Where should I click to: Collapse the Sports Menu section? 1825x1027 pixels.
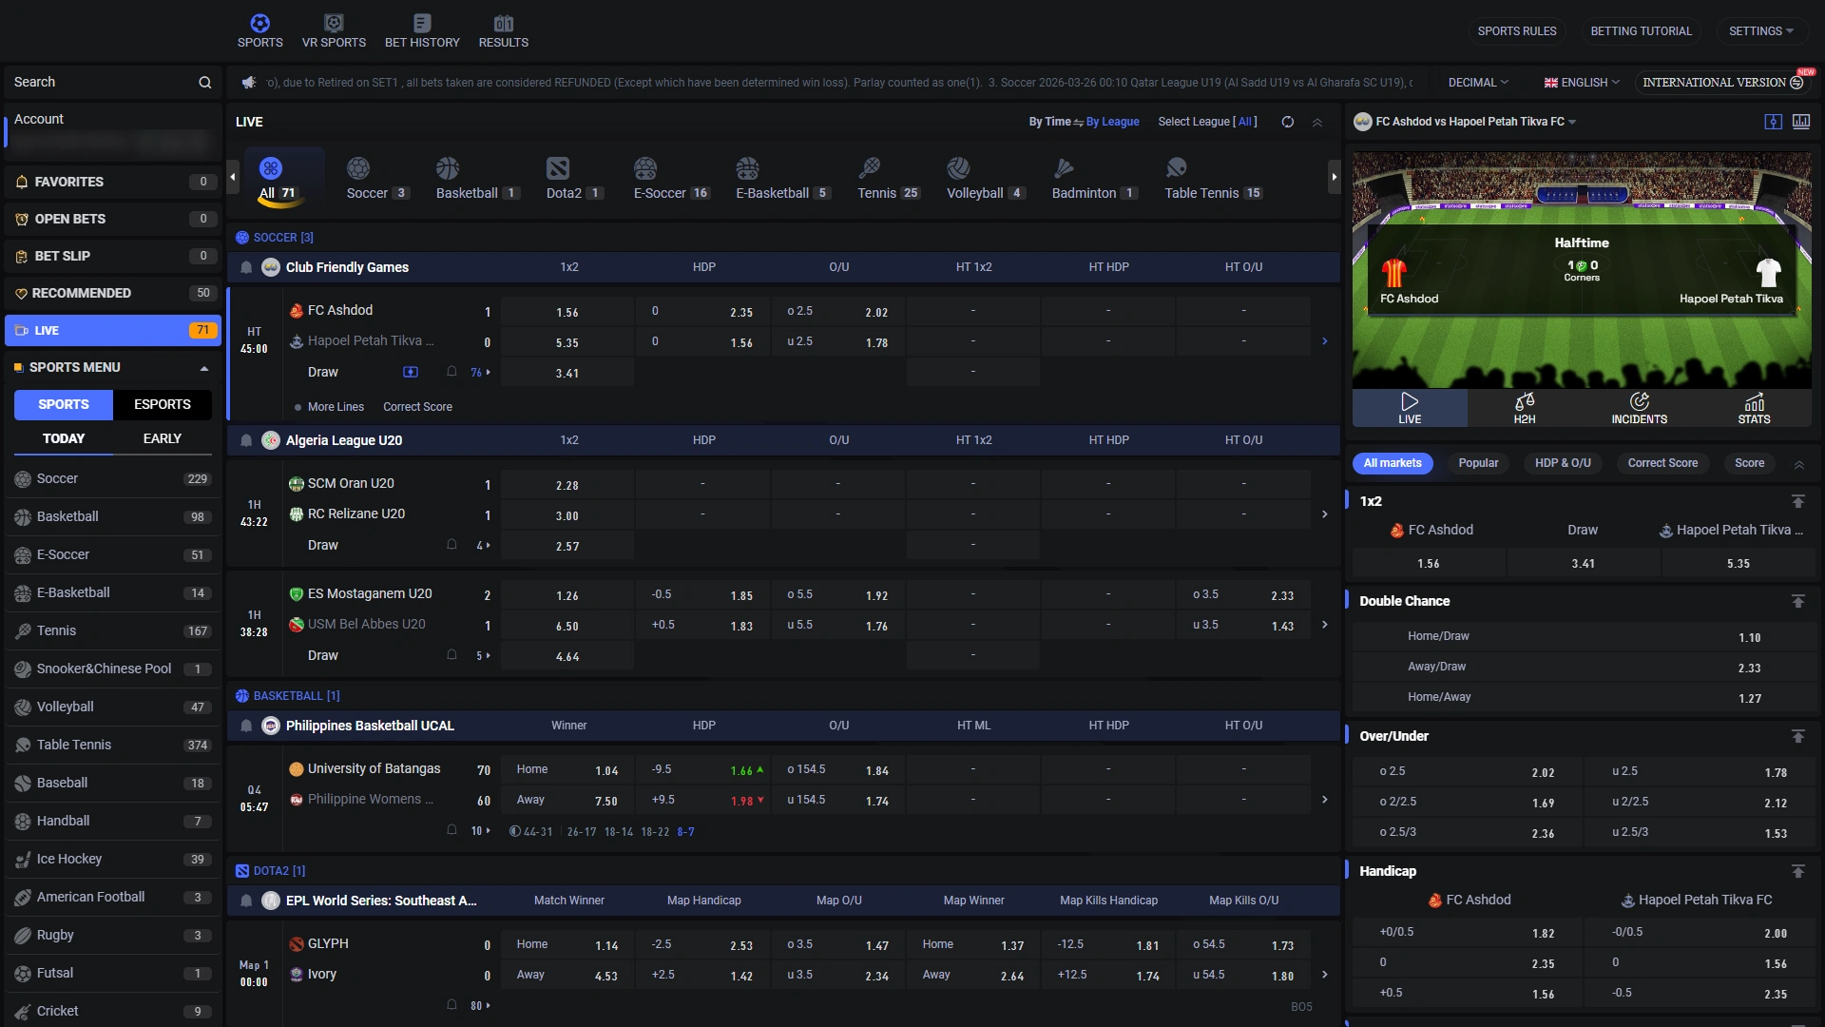click(x=203, y=368)
